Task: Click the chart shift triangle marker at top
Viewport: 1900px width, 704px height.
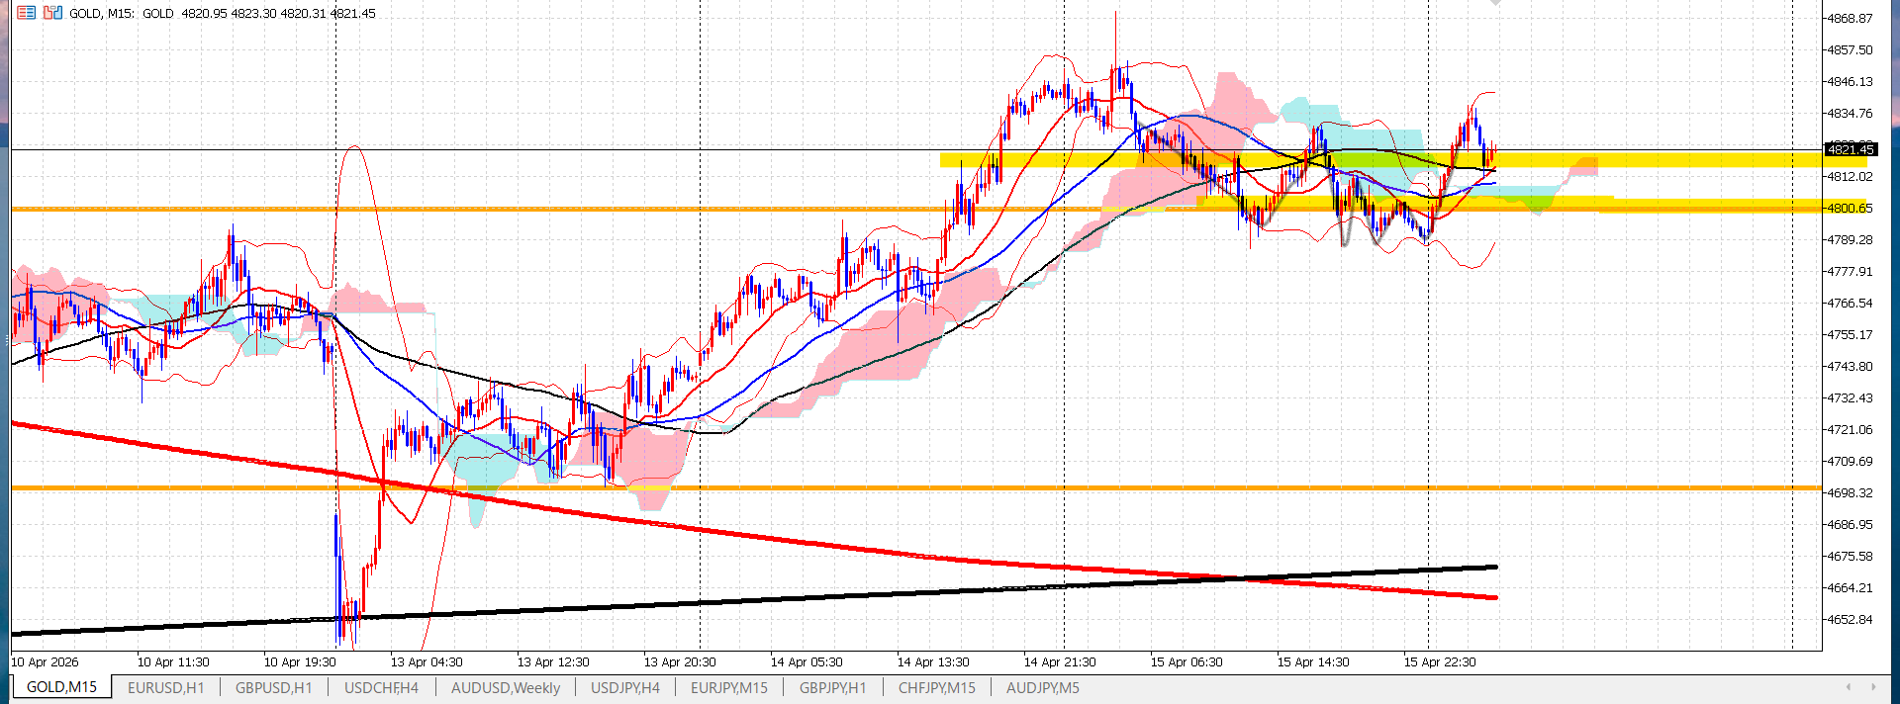Action: coord(1495,3)
